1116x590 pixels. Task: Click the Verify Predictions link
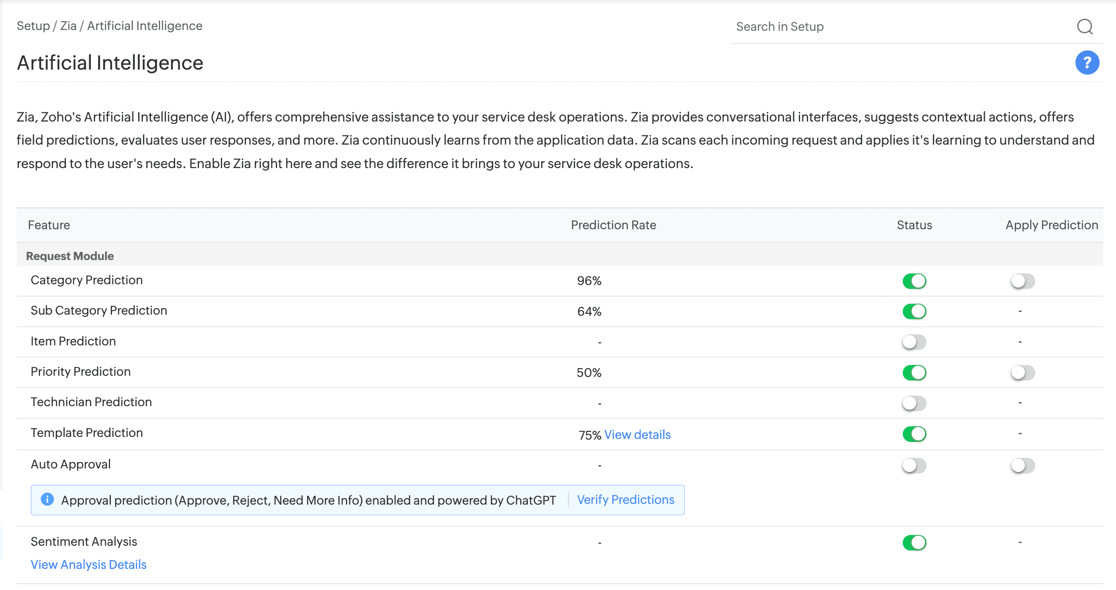(625, 500)
